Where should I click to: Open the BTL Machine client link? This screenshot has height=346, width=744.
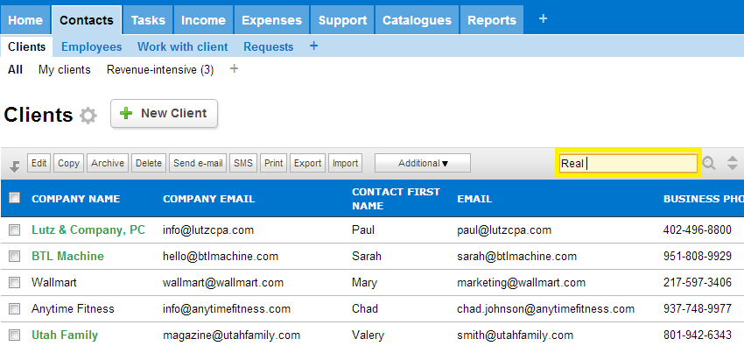point(67,257)
